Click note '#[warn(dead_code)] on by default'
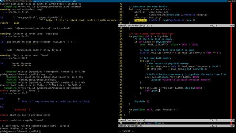This screenshot has height=133, width=236. point(34,50)
